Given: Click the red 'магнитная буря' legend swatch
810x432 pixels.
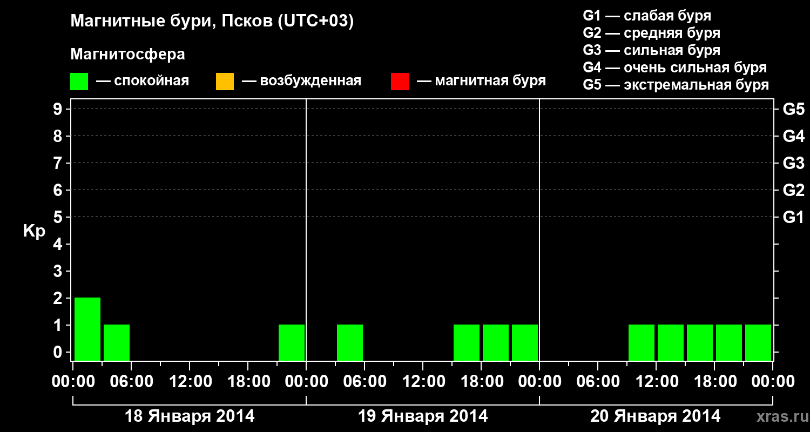Looking at the screenshot, I should [400, 81].
